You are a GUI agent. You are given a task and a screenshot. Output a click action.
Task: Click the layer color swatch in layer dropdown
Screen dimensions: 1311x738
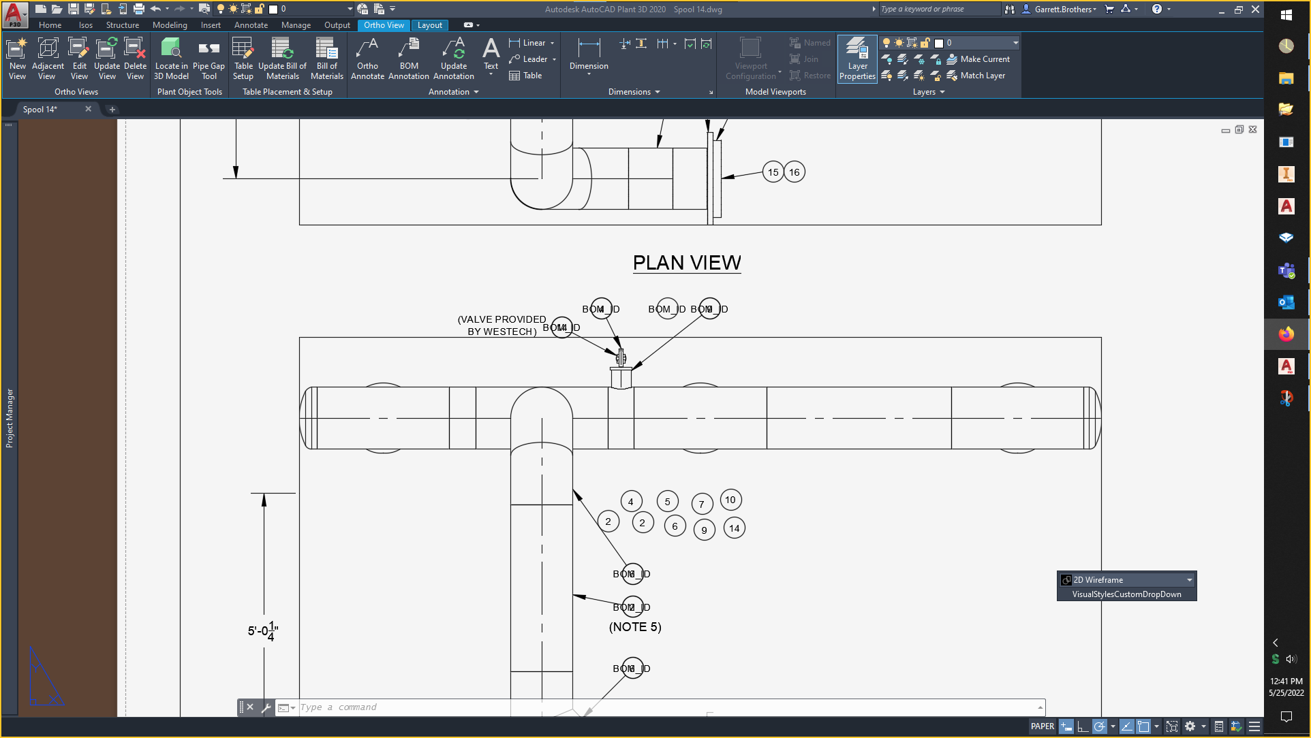939,43
